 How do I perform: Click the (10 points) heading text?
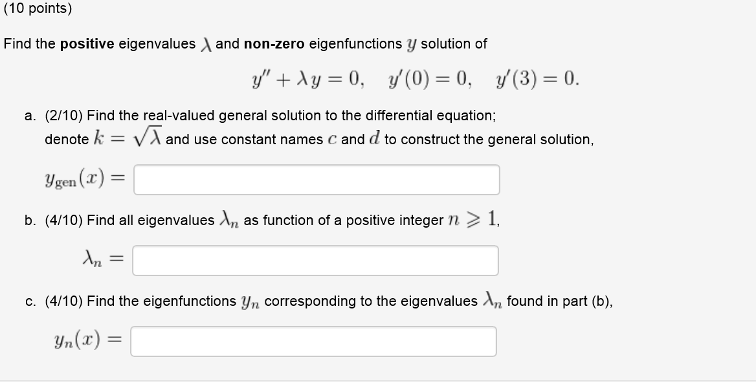click(37, 8)
